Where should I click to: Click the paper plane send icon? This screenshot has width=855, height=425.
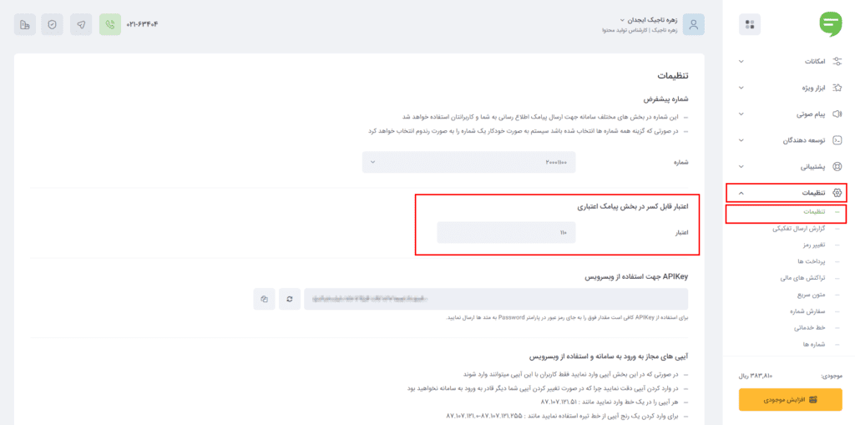[81, 24]
